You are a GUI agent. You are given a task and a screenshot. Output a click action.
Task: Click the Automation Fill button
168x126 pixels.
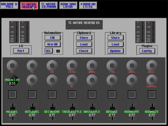click(x=52, y=38)
